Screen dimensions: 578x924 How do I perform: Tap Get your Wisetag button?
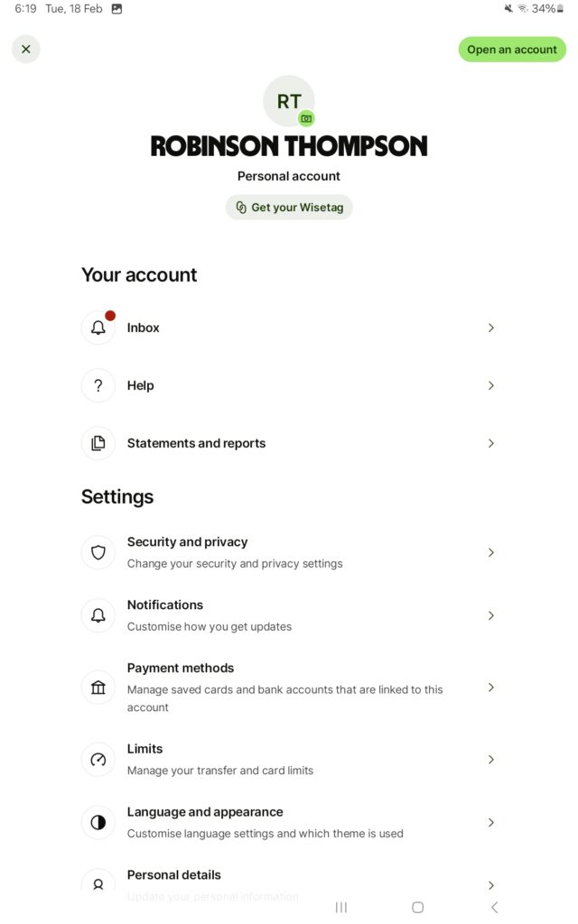pyautogui.click(x=289, y=208)
